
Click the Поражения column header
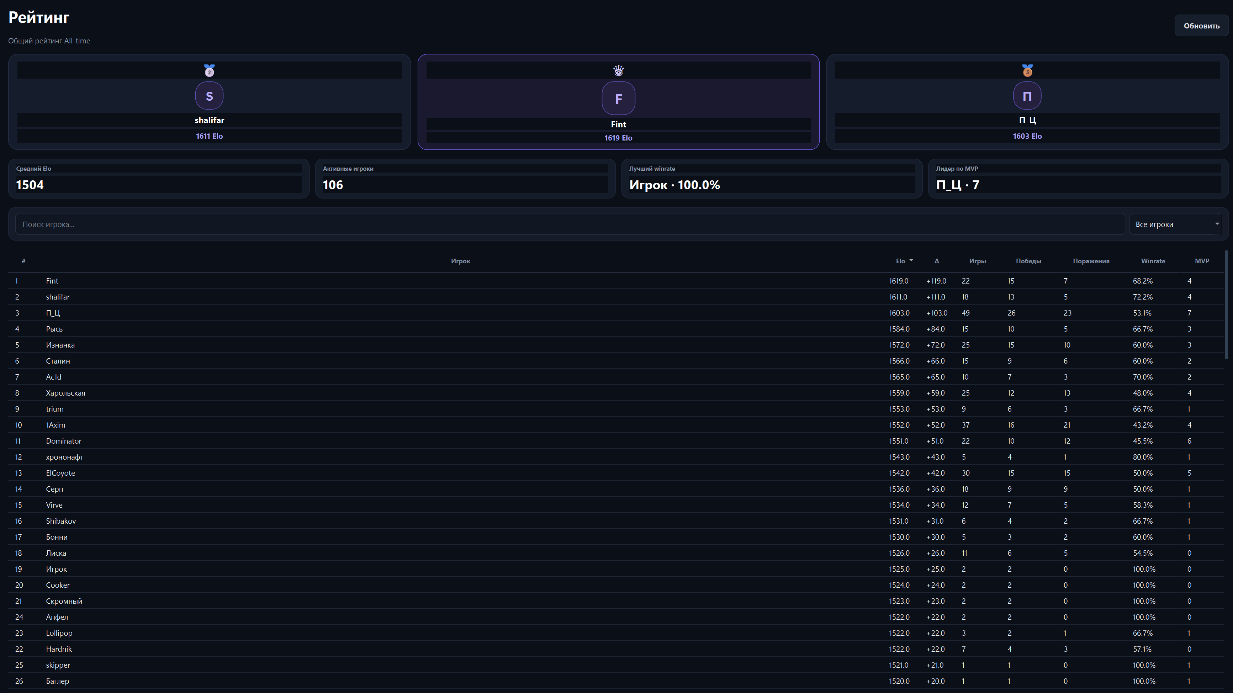point(1091,261)
